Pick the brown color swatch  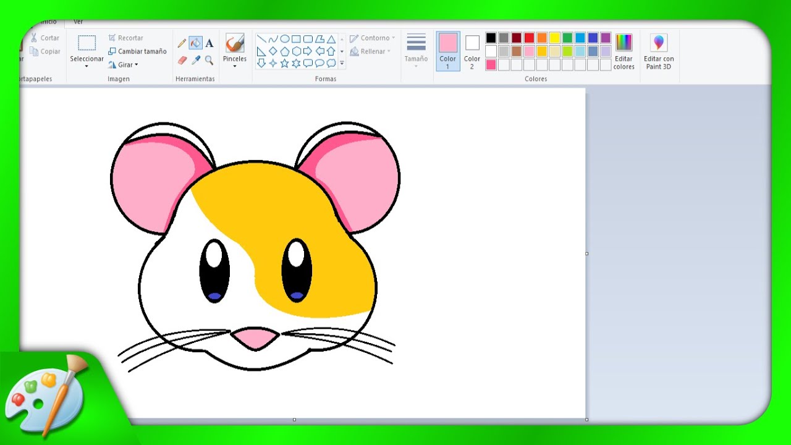pos(517,51)
